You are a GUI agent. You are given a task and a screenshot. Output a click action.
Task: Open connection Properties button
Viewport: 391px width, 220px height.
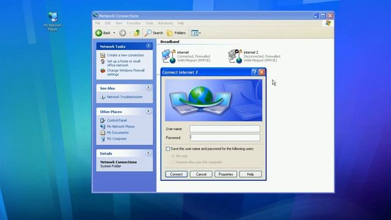(x=225, y=174)
